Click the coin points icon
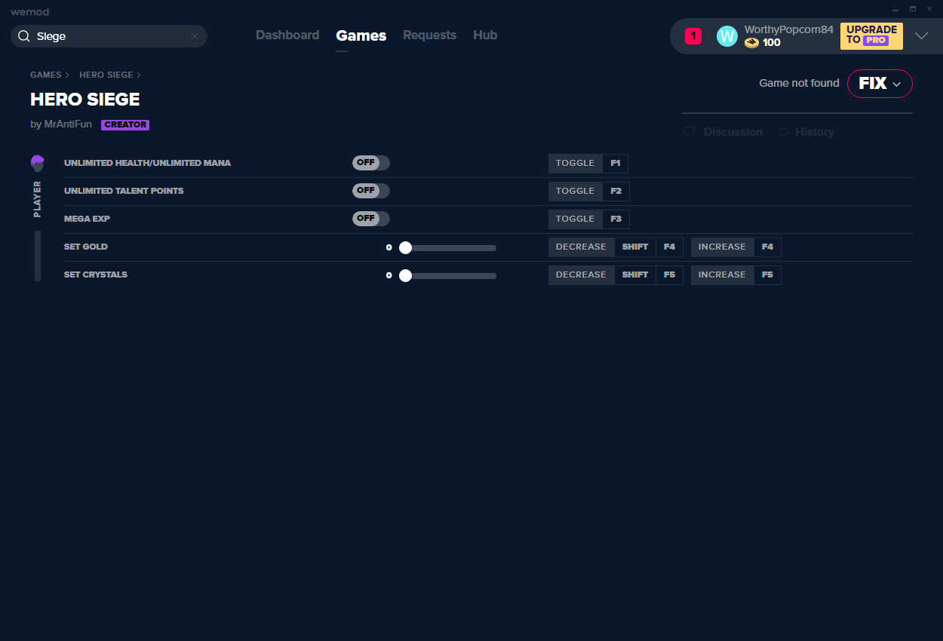 pyautogui.click(x=751, y=43)
